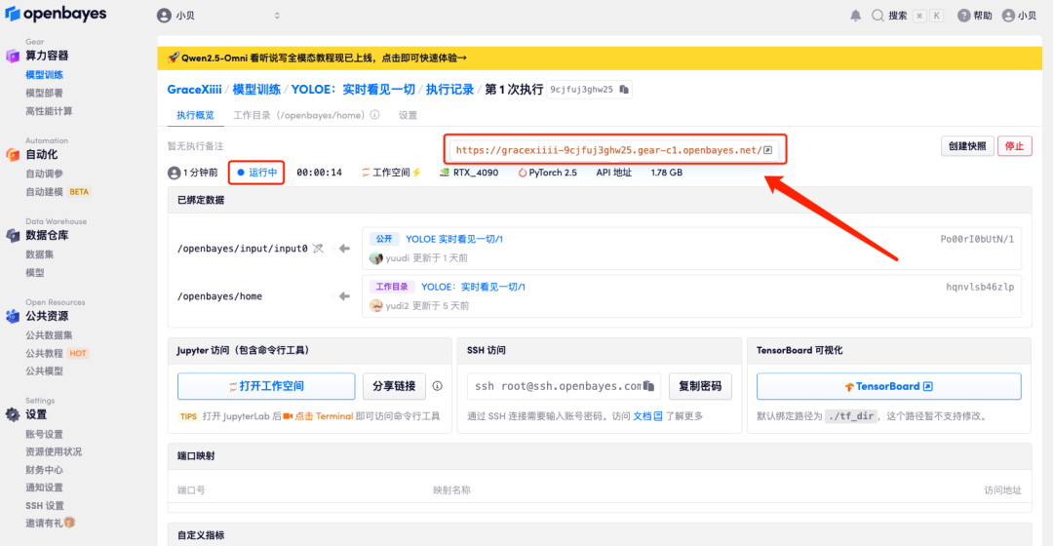Click the RTX_4090 GPU icon
1053x546 pixels.
click(x=444, y=173)
